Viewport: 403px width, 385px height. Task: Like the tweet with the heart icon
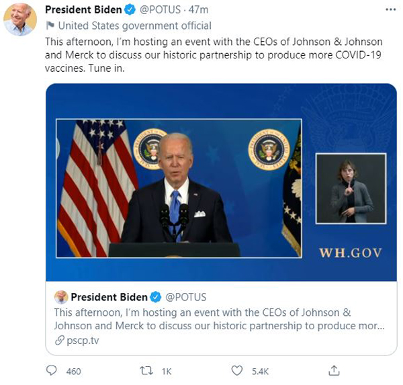tap(236, 371)
